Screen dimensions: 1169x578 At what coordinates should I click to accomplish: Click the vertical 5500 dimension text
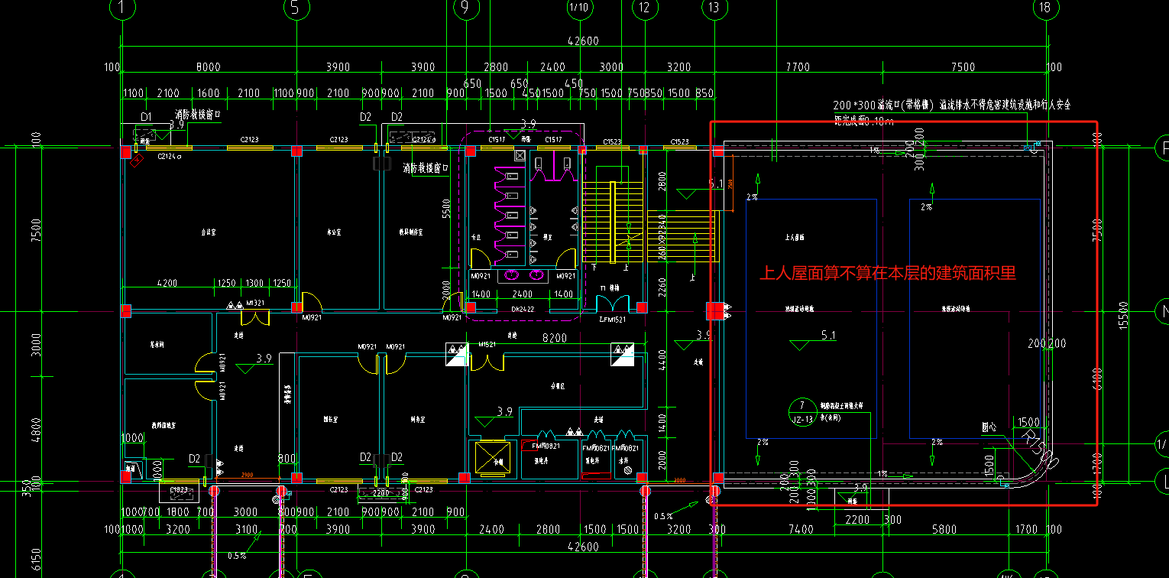[447, 210]
